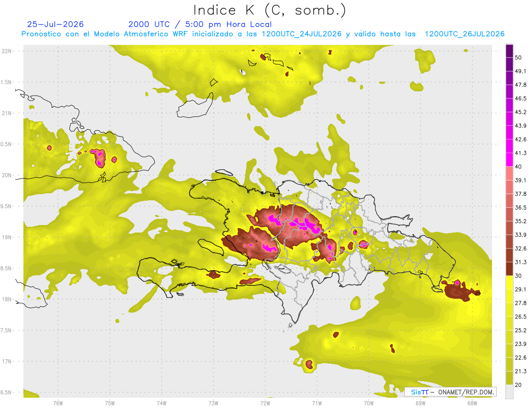Select the date text "25-Jul-2026"

pos(55,24)
